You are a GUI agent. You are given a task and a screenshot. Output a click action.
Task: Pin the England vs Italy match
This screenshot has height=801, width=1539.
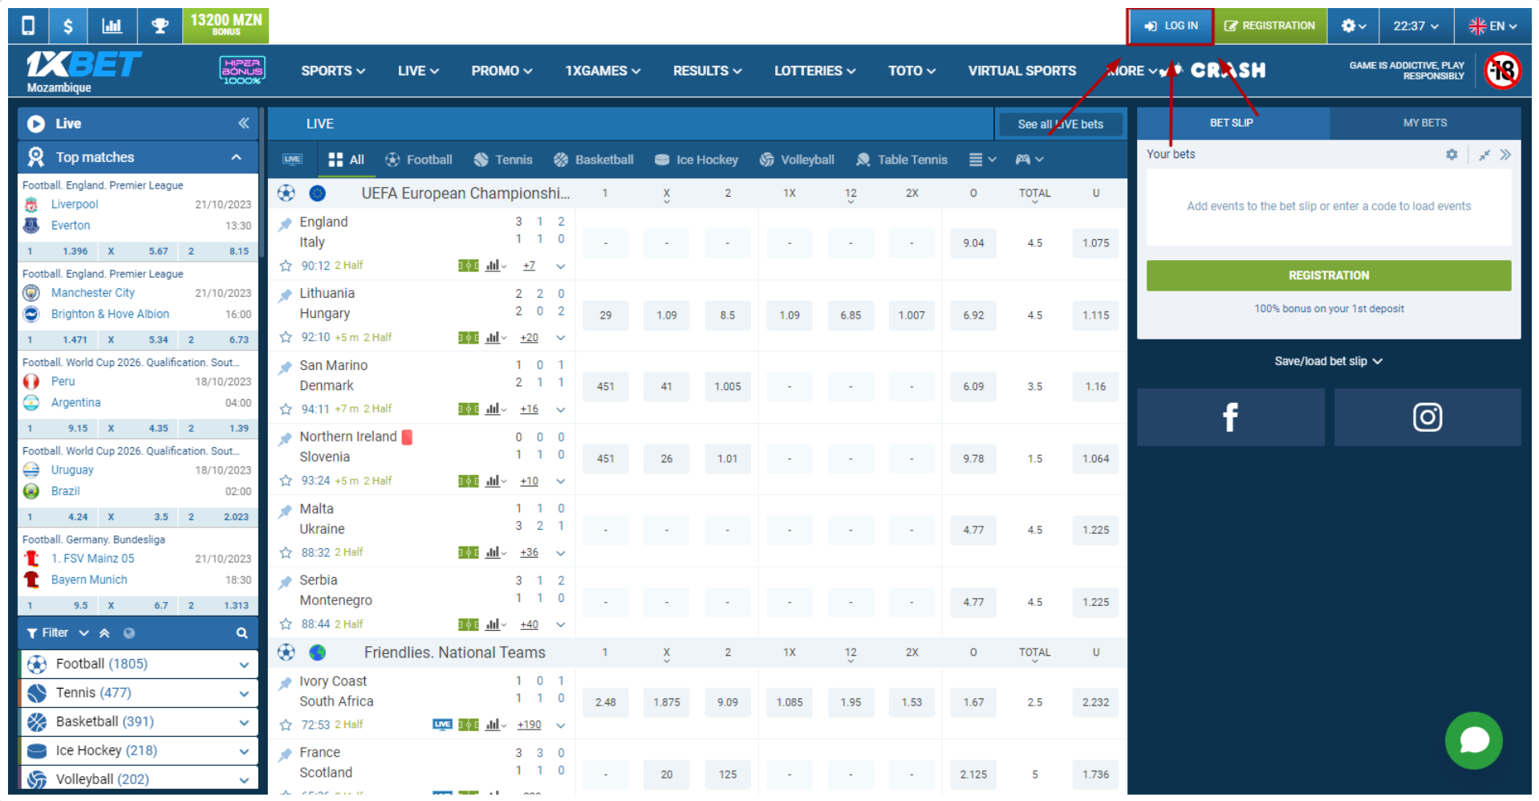[x=285, y=224]
